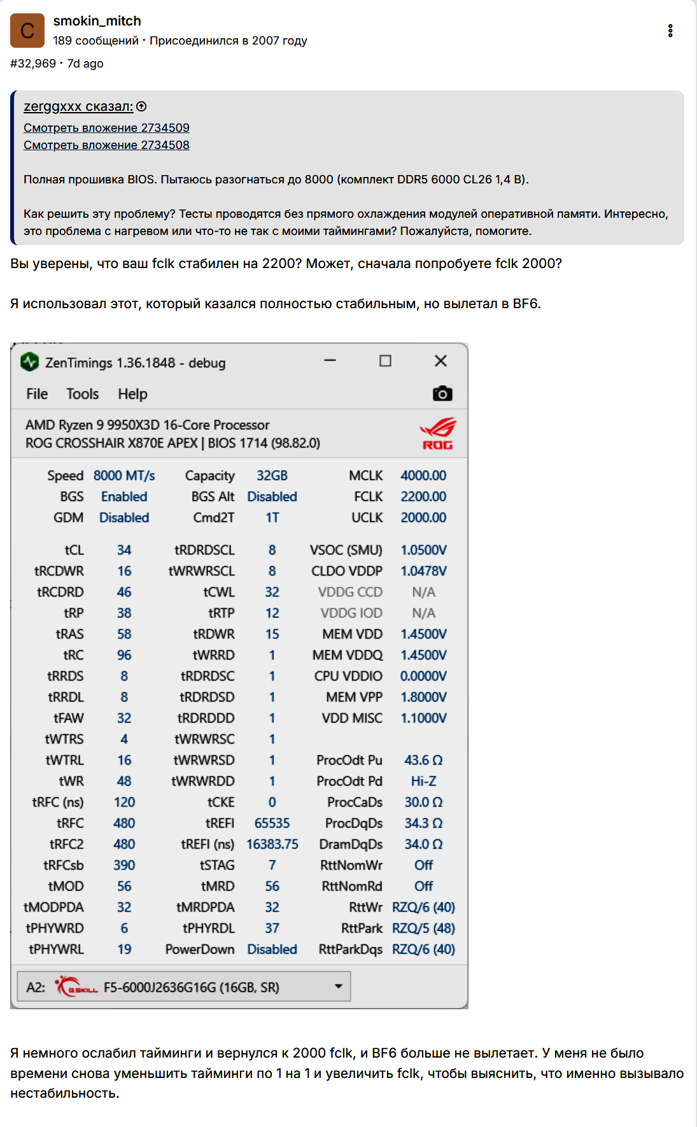
Task: Click the RttParkDqs value RZQ/6 (40)
Action: tap(423, 949)
